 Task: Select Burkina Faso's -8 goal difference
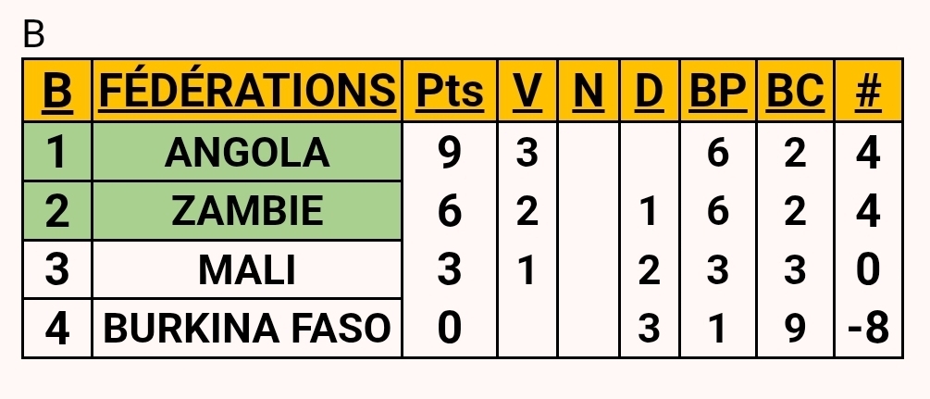(867, 329)
